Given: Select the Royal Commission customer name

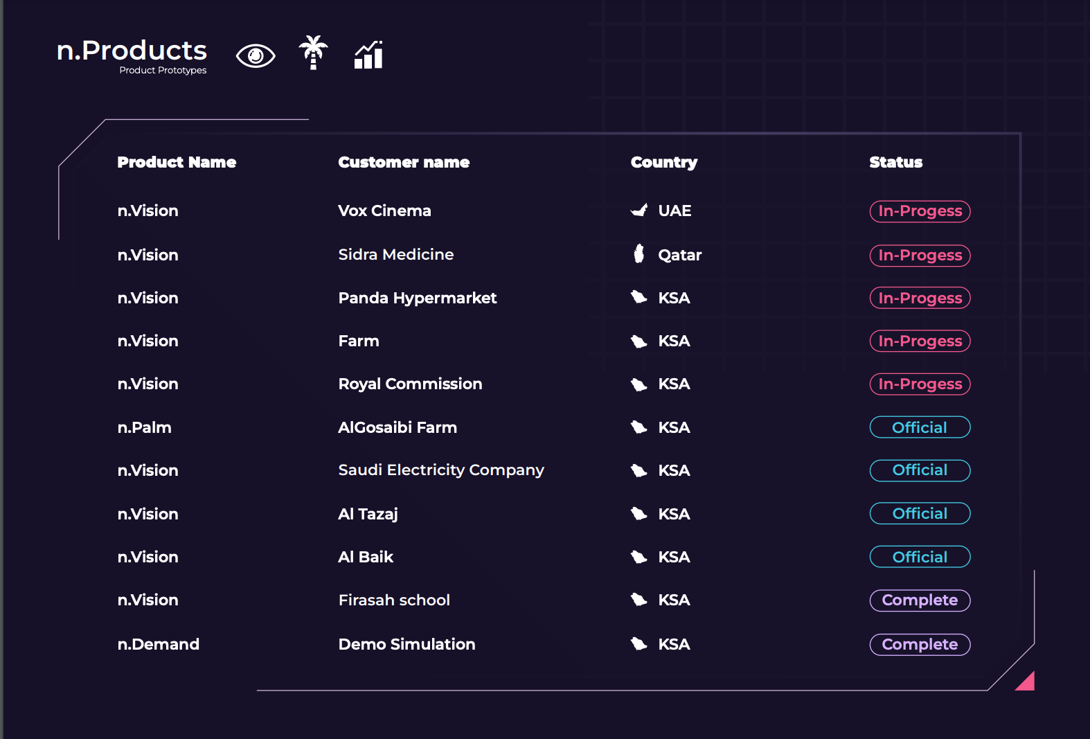Looking at the screenshot, I should tap(410, 384).
